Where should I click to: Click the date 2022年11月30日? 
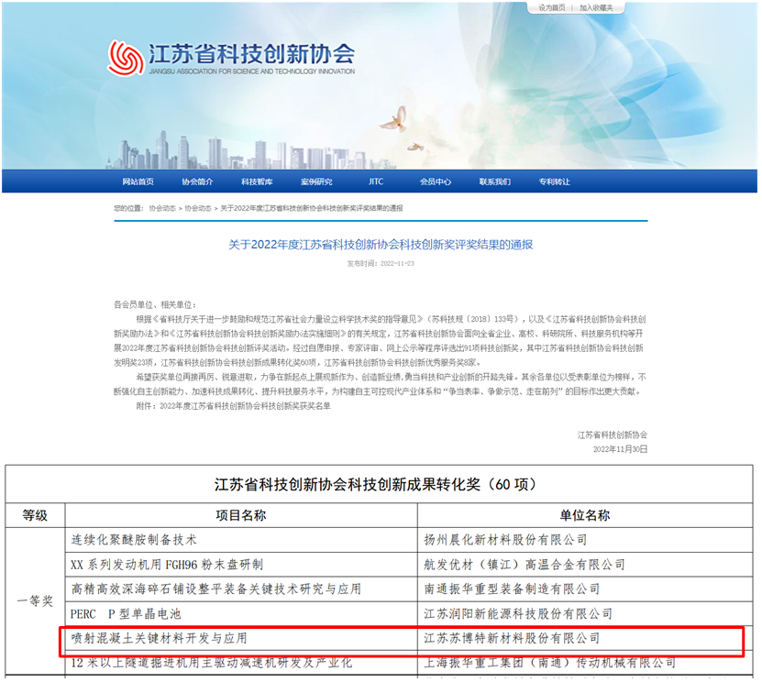620,449
